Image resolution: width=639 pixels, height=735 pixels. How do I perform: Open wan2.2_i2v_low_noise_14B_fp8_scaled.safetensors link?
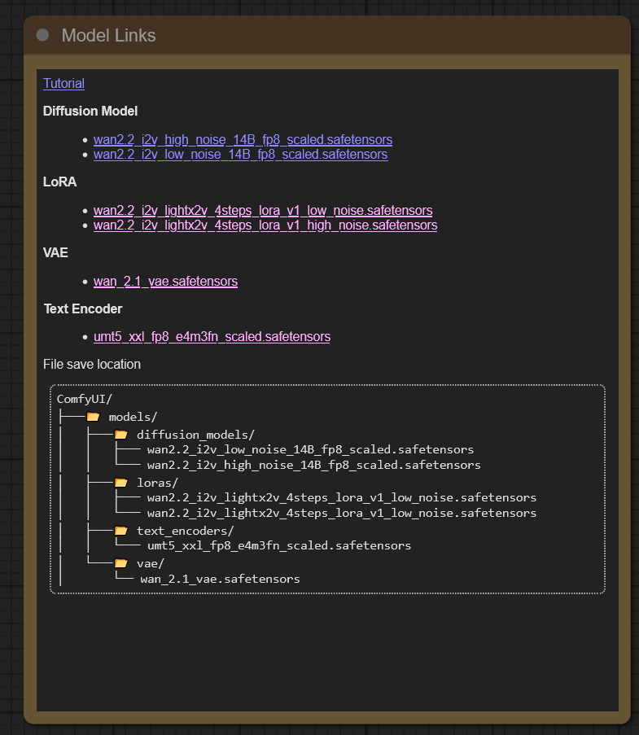[240, 154]
